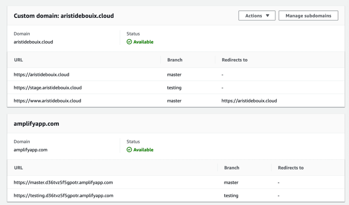Image resolution: width=349 pixels, height=205 pixels.
Task: Select the Branch column header in custom domain table
Action: [x=175, y=60]
